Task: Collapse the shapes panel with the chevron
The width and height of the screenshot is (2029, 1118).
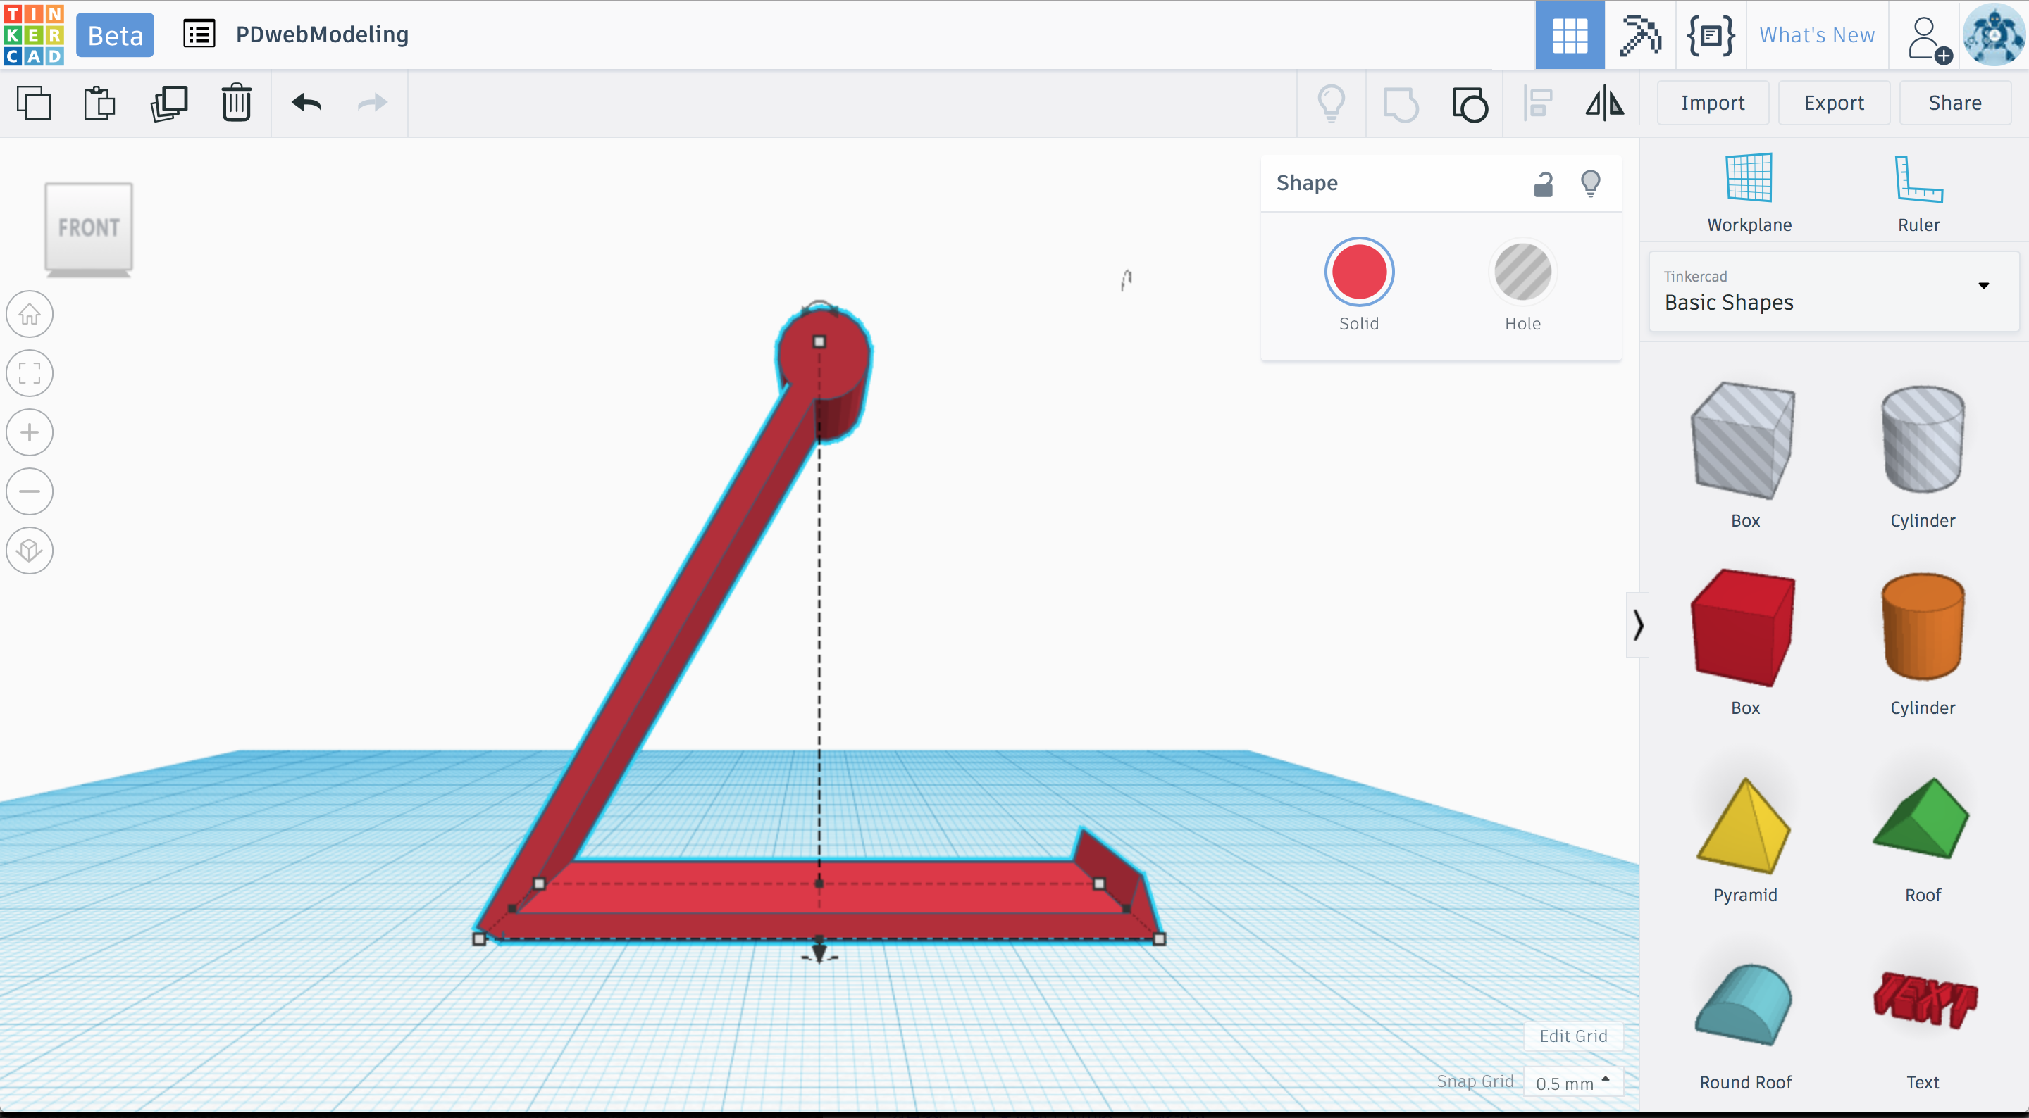Action: [1637, 625]
